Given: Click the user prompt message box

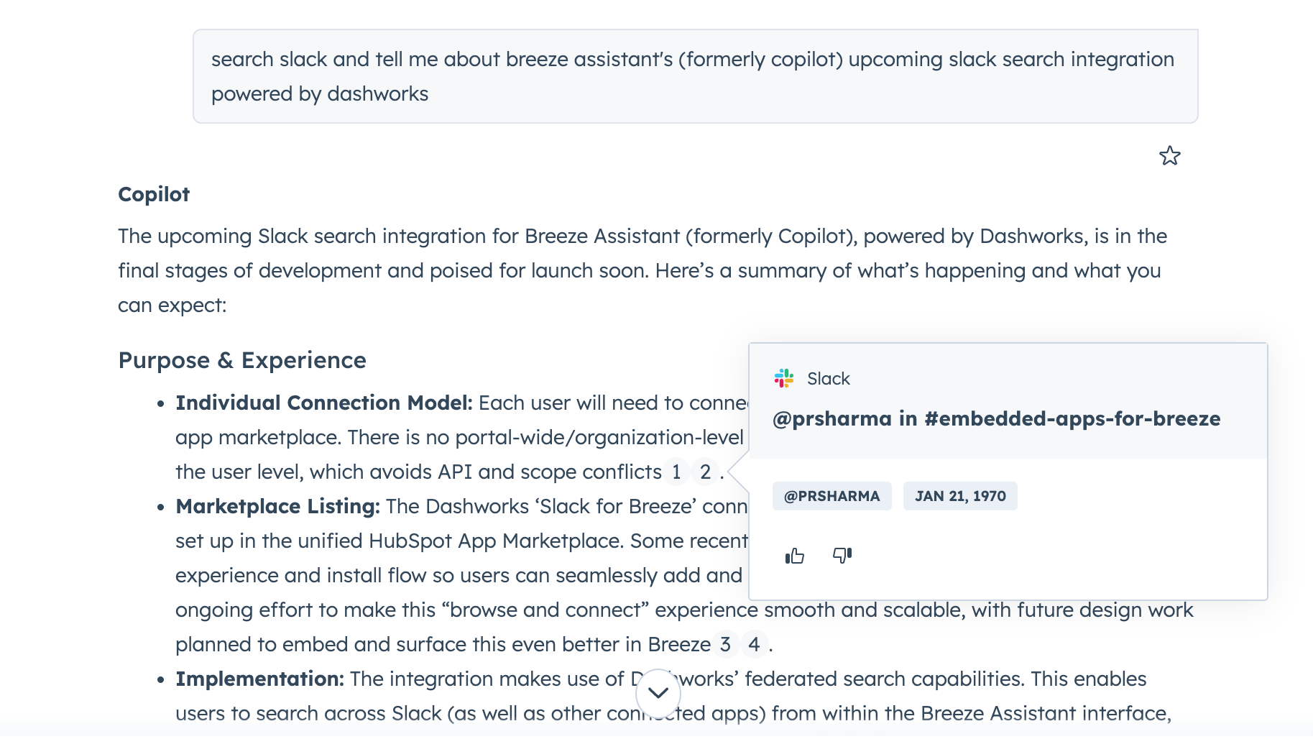Looking at the screenshot, I should pyautogui.click(x=695, y=76).
